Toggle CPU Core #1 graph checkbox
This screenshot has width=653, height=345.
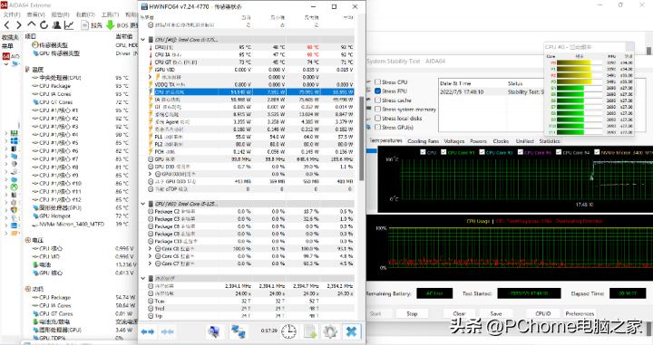click(443, 152)
